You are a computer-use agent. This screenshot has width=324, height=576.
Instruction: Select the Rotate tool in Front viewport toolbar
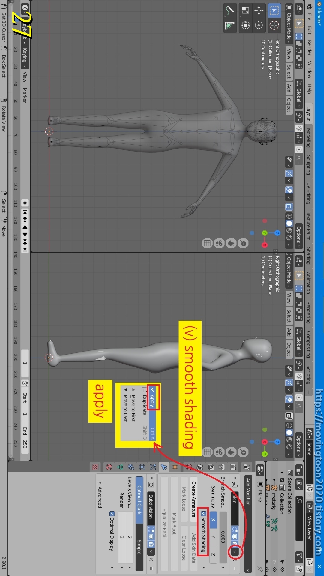click(259, 25)
